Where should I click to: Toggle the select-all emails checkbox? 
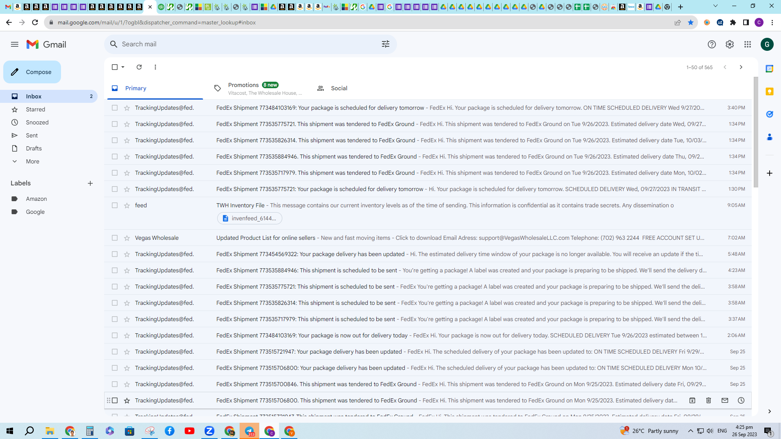(x=115, y=67)
